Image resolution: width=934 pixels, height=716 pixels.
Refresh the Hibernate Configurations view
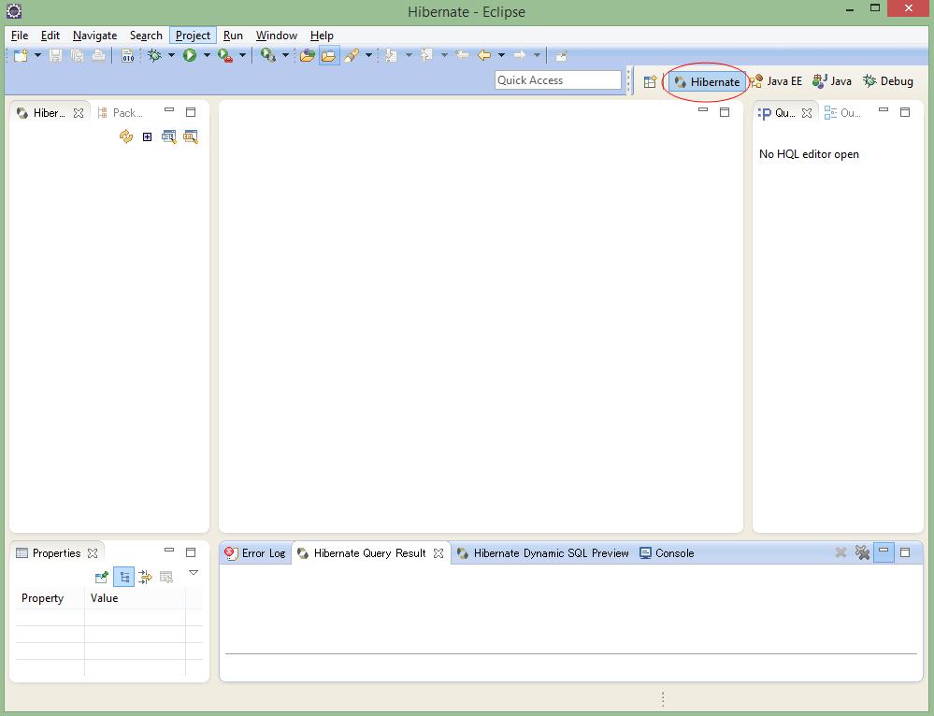tap(125, 136)
